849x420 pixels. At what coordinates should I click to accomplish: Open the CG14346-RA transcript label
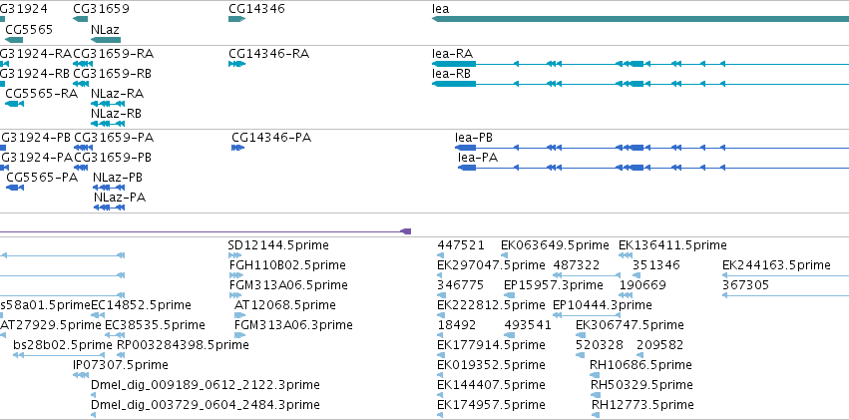tap(269, 54)
